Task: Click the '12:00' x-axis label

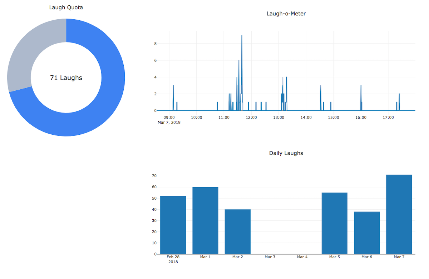Action: [251, 117]
